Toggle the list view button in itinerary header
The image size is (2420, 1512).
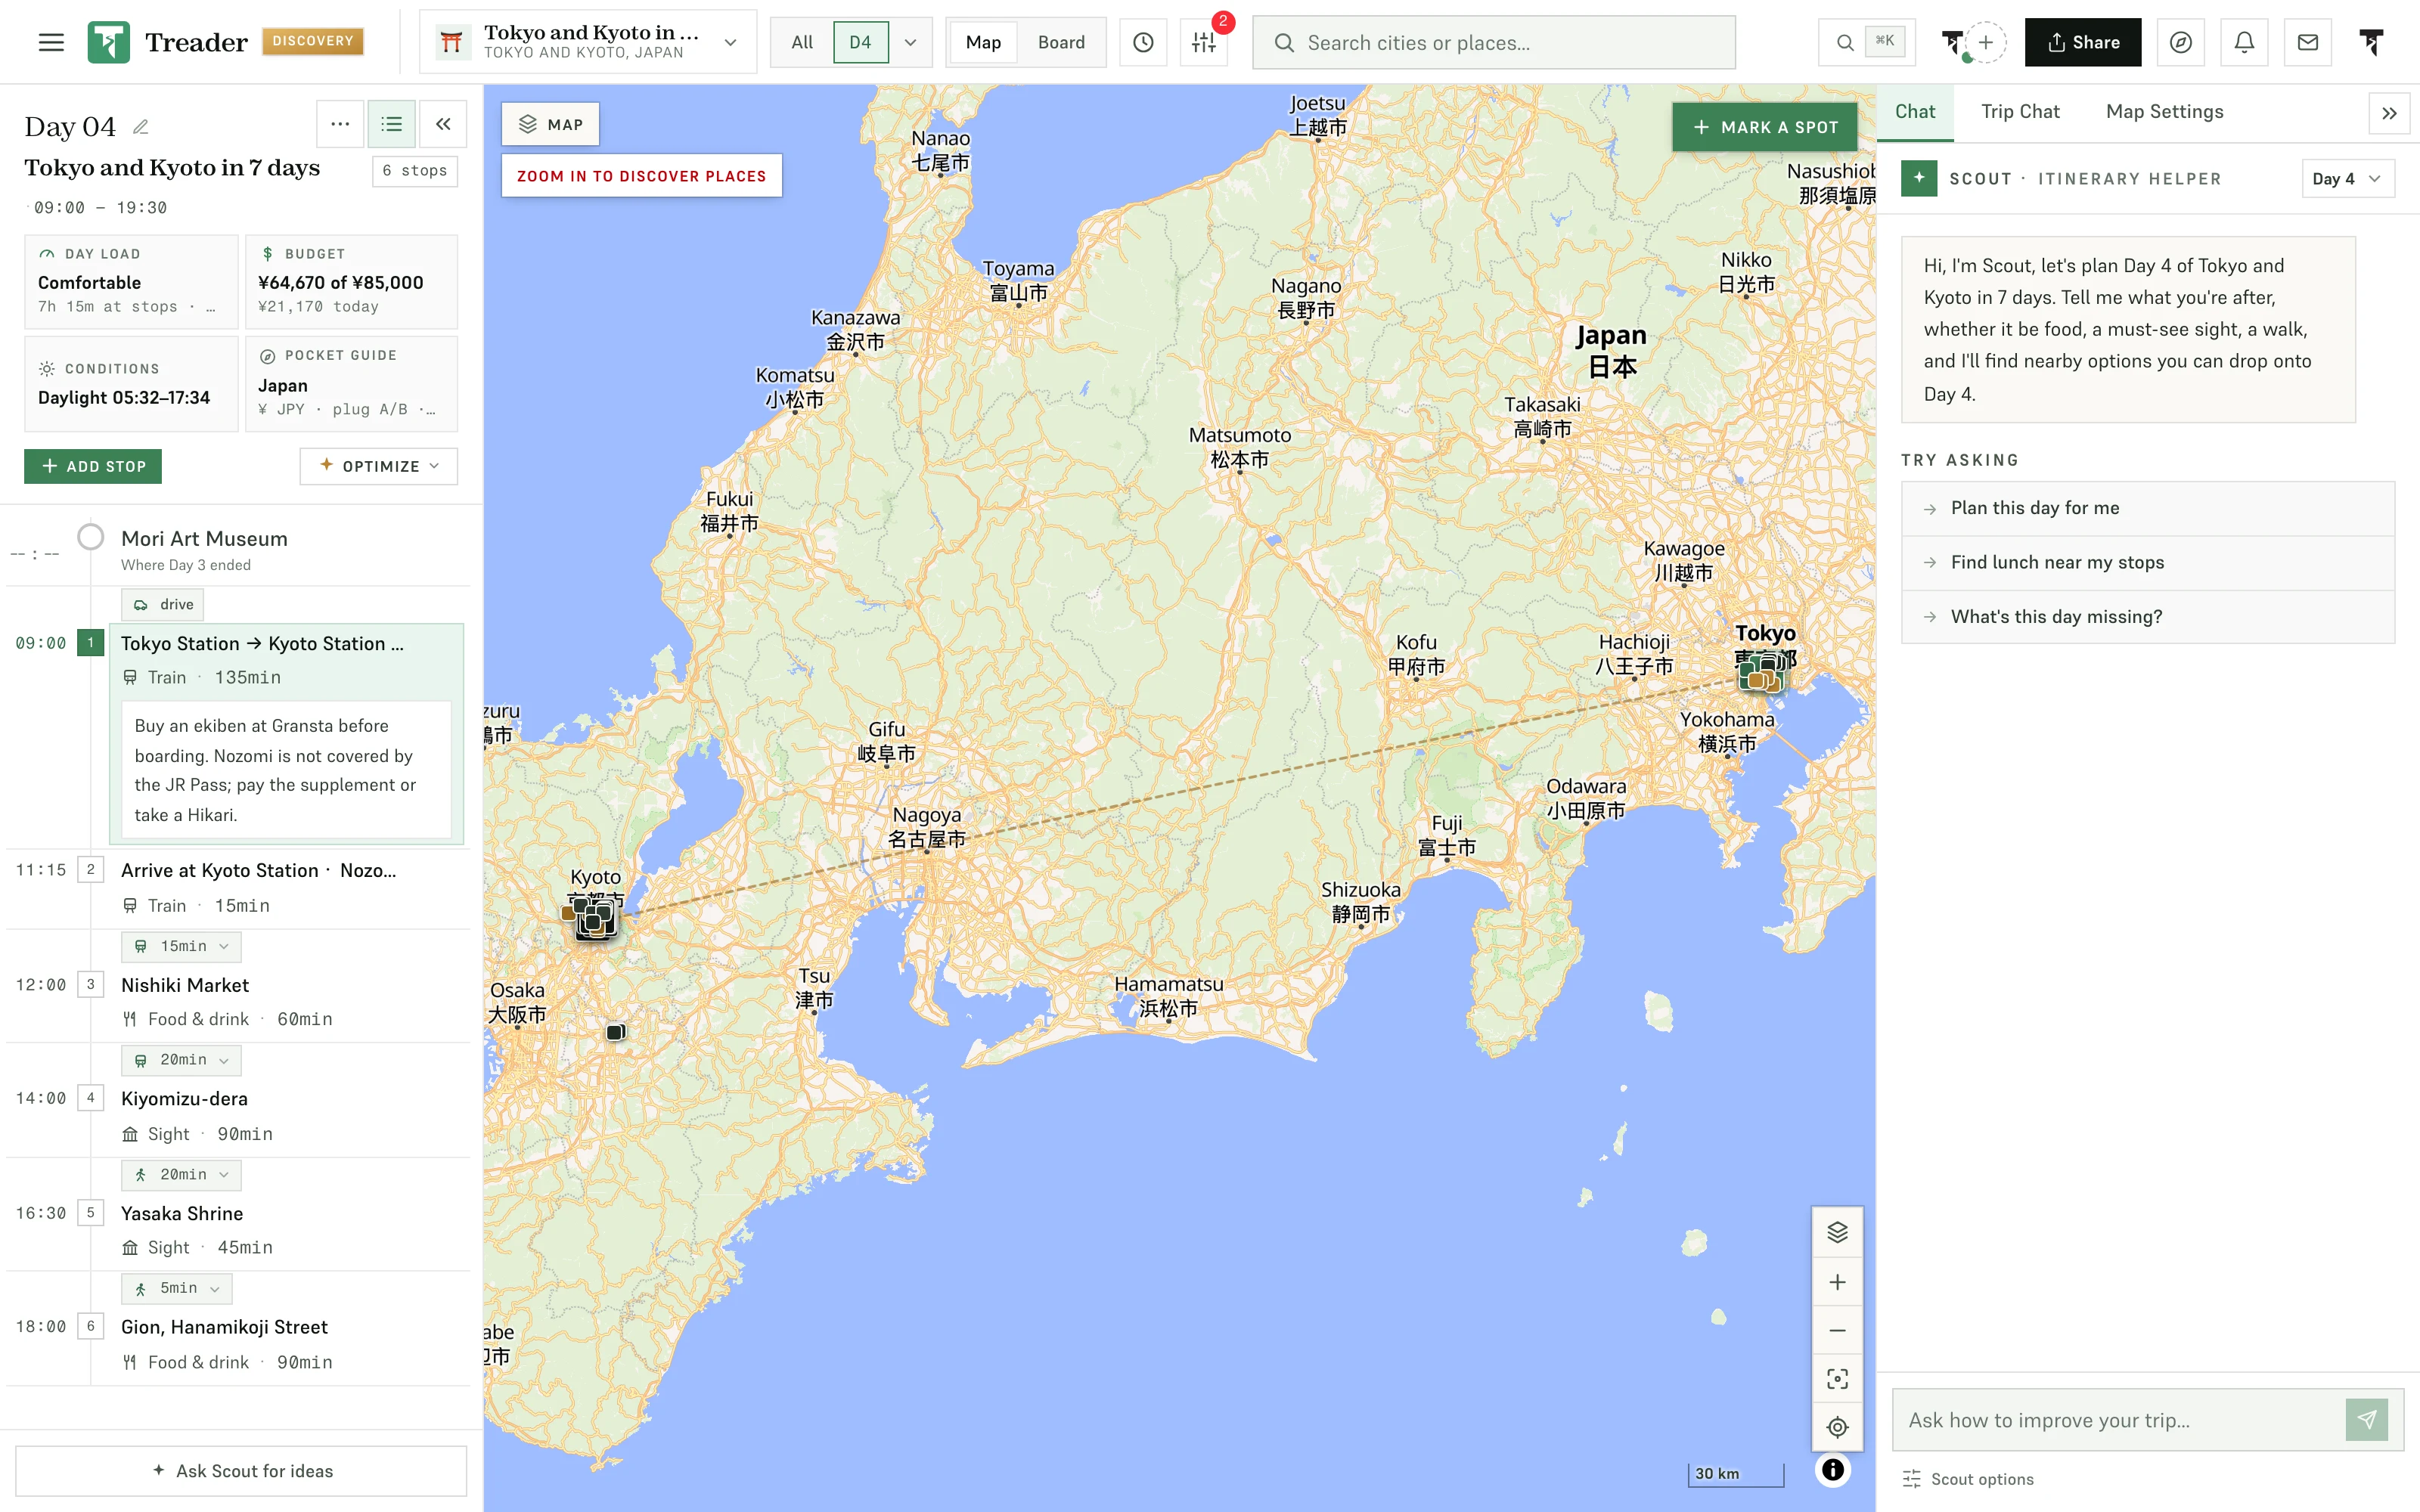391,124
